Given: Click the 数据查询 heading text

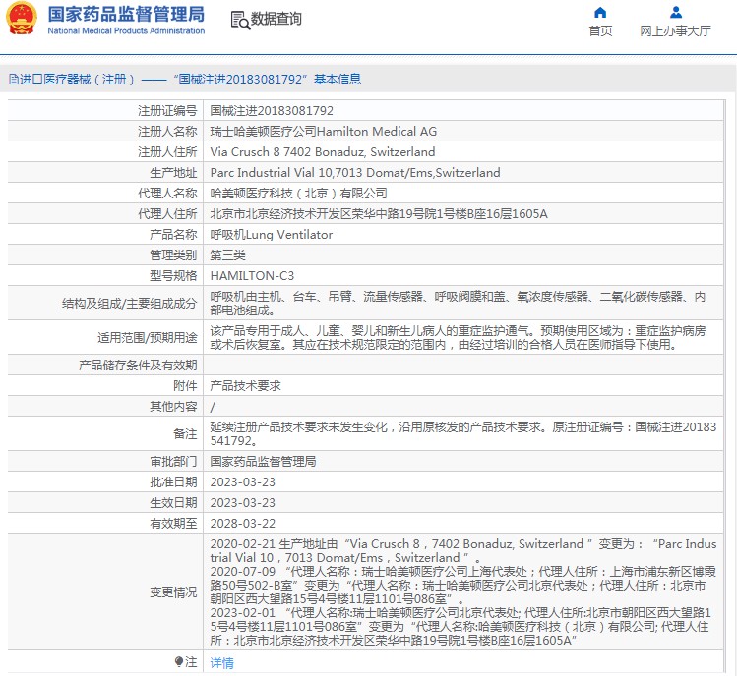Looking at the screenshot, I should [276, 20].
